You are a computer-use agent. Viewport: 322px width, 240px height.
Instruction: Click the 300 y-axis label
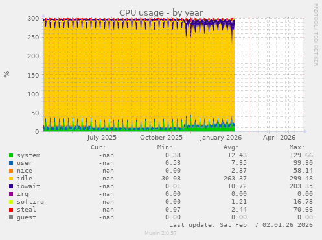(x=33, y=19)
